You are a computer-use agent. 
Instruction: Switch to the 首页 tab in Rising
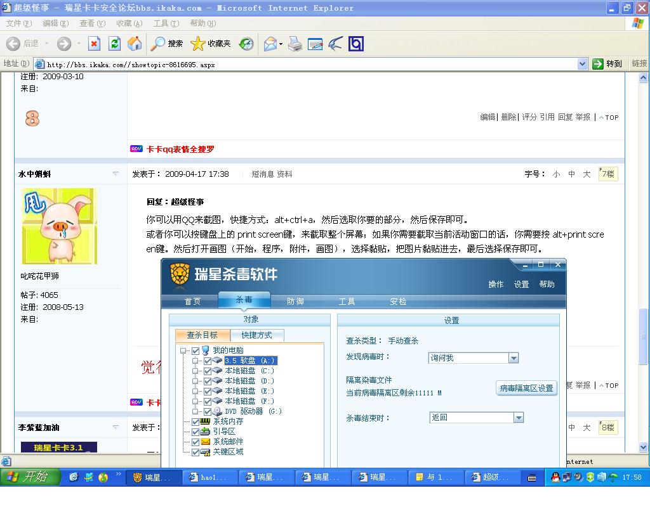tap(193, 301)
